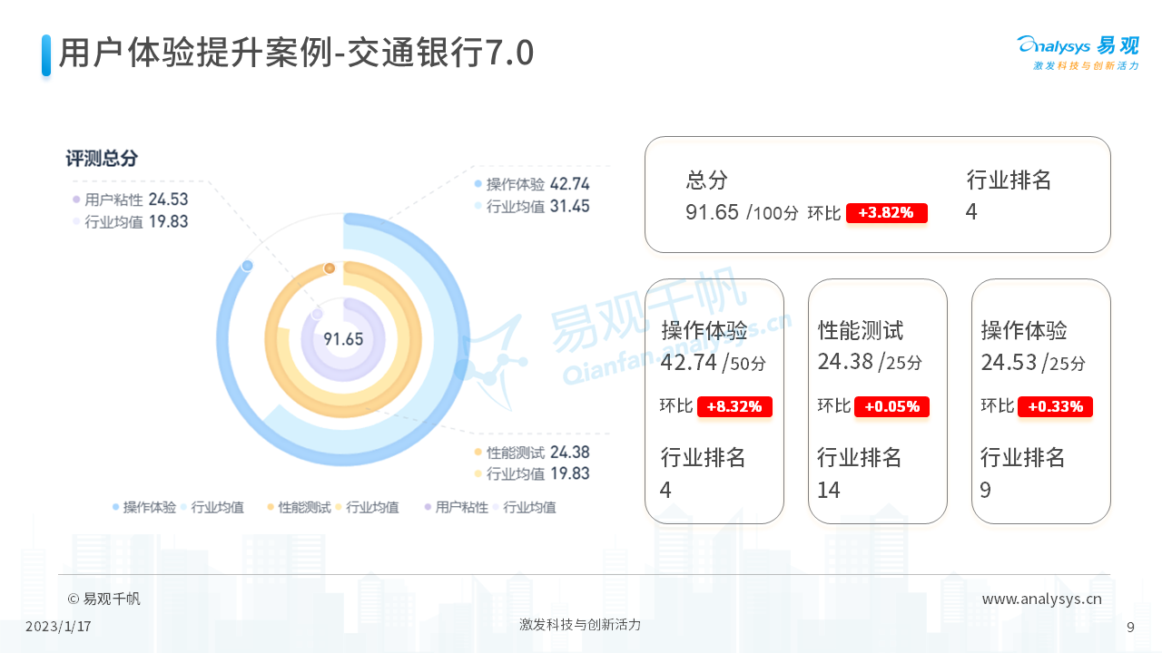Image resolution: width=1162 pixels, height=653 pixels.
Task: Click the red +0.05% badge
Action: point(891,406)
